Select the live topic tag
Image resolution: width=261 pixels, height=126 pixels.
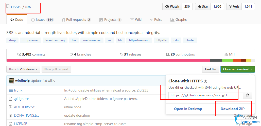pos(74,41)
